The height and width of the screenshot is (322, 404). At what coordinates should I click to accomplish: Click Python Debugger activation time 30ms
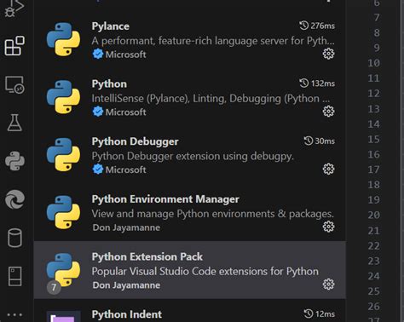320,141
